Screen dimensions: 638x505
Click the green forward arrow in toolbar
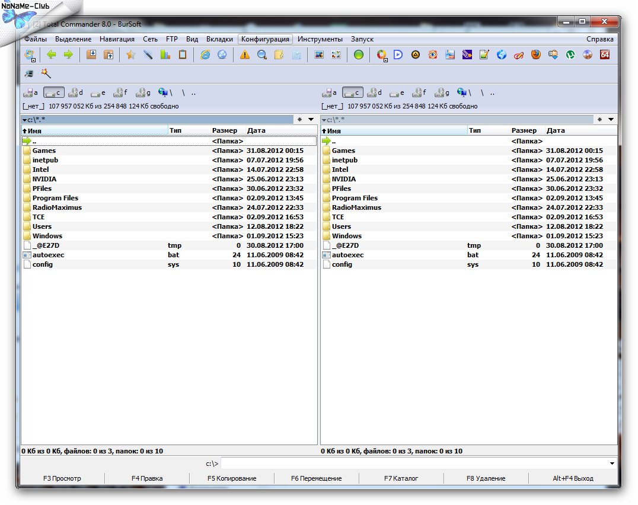[x=68, y=55]
